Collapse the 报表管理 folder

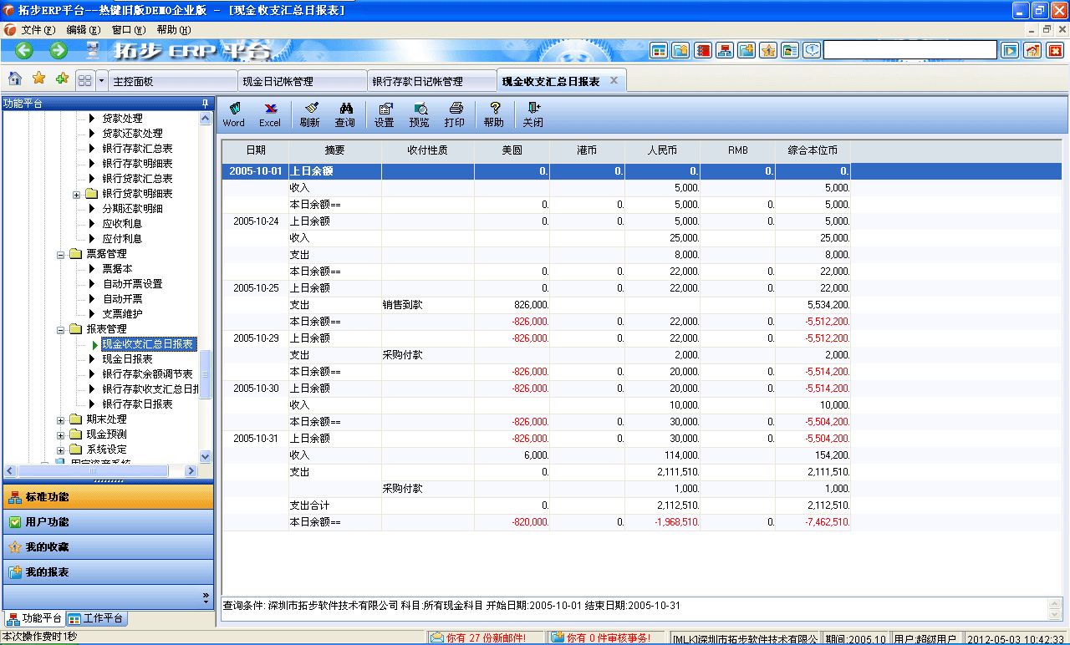59,329
